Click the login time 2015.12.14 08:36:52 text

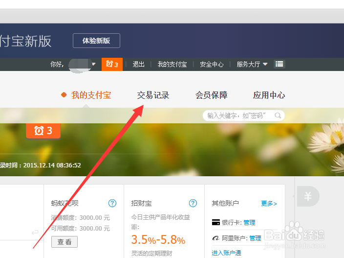[x=52, y=165]
